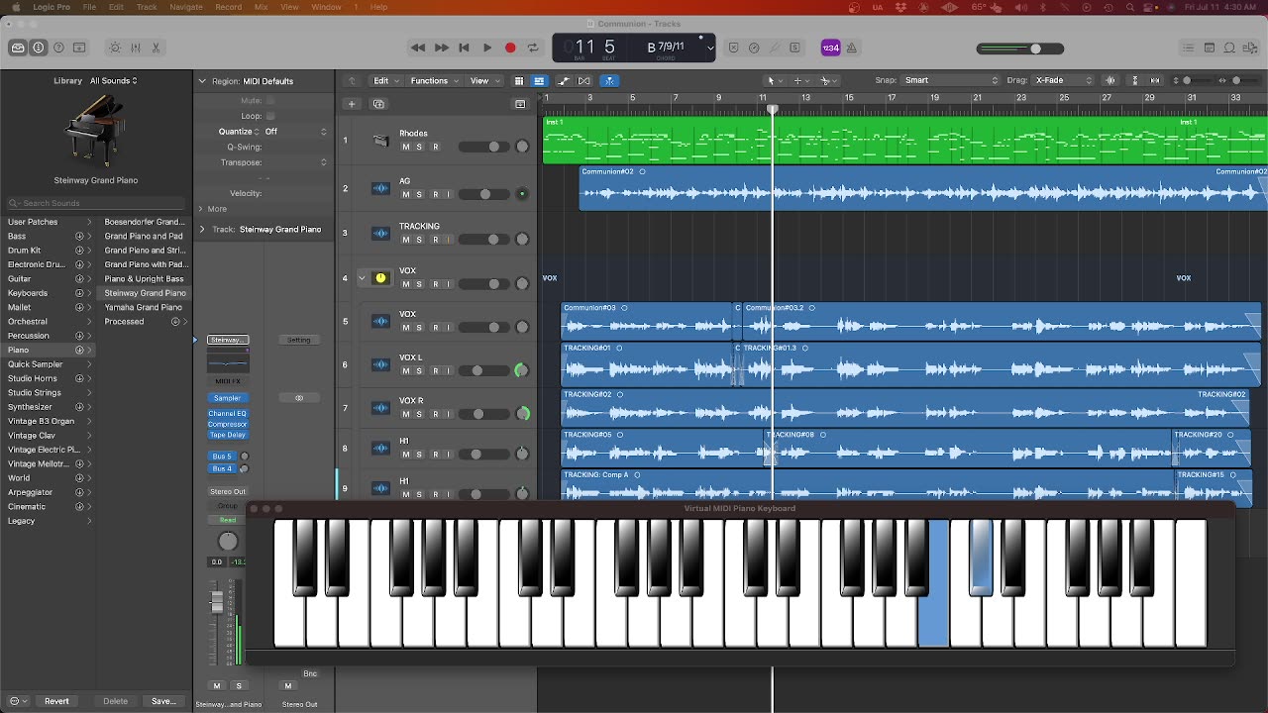
Task: Click the yellow VOX track stack icon
Action: pyautogui.click(x=380, y=278)
